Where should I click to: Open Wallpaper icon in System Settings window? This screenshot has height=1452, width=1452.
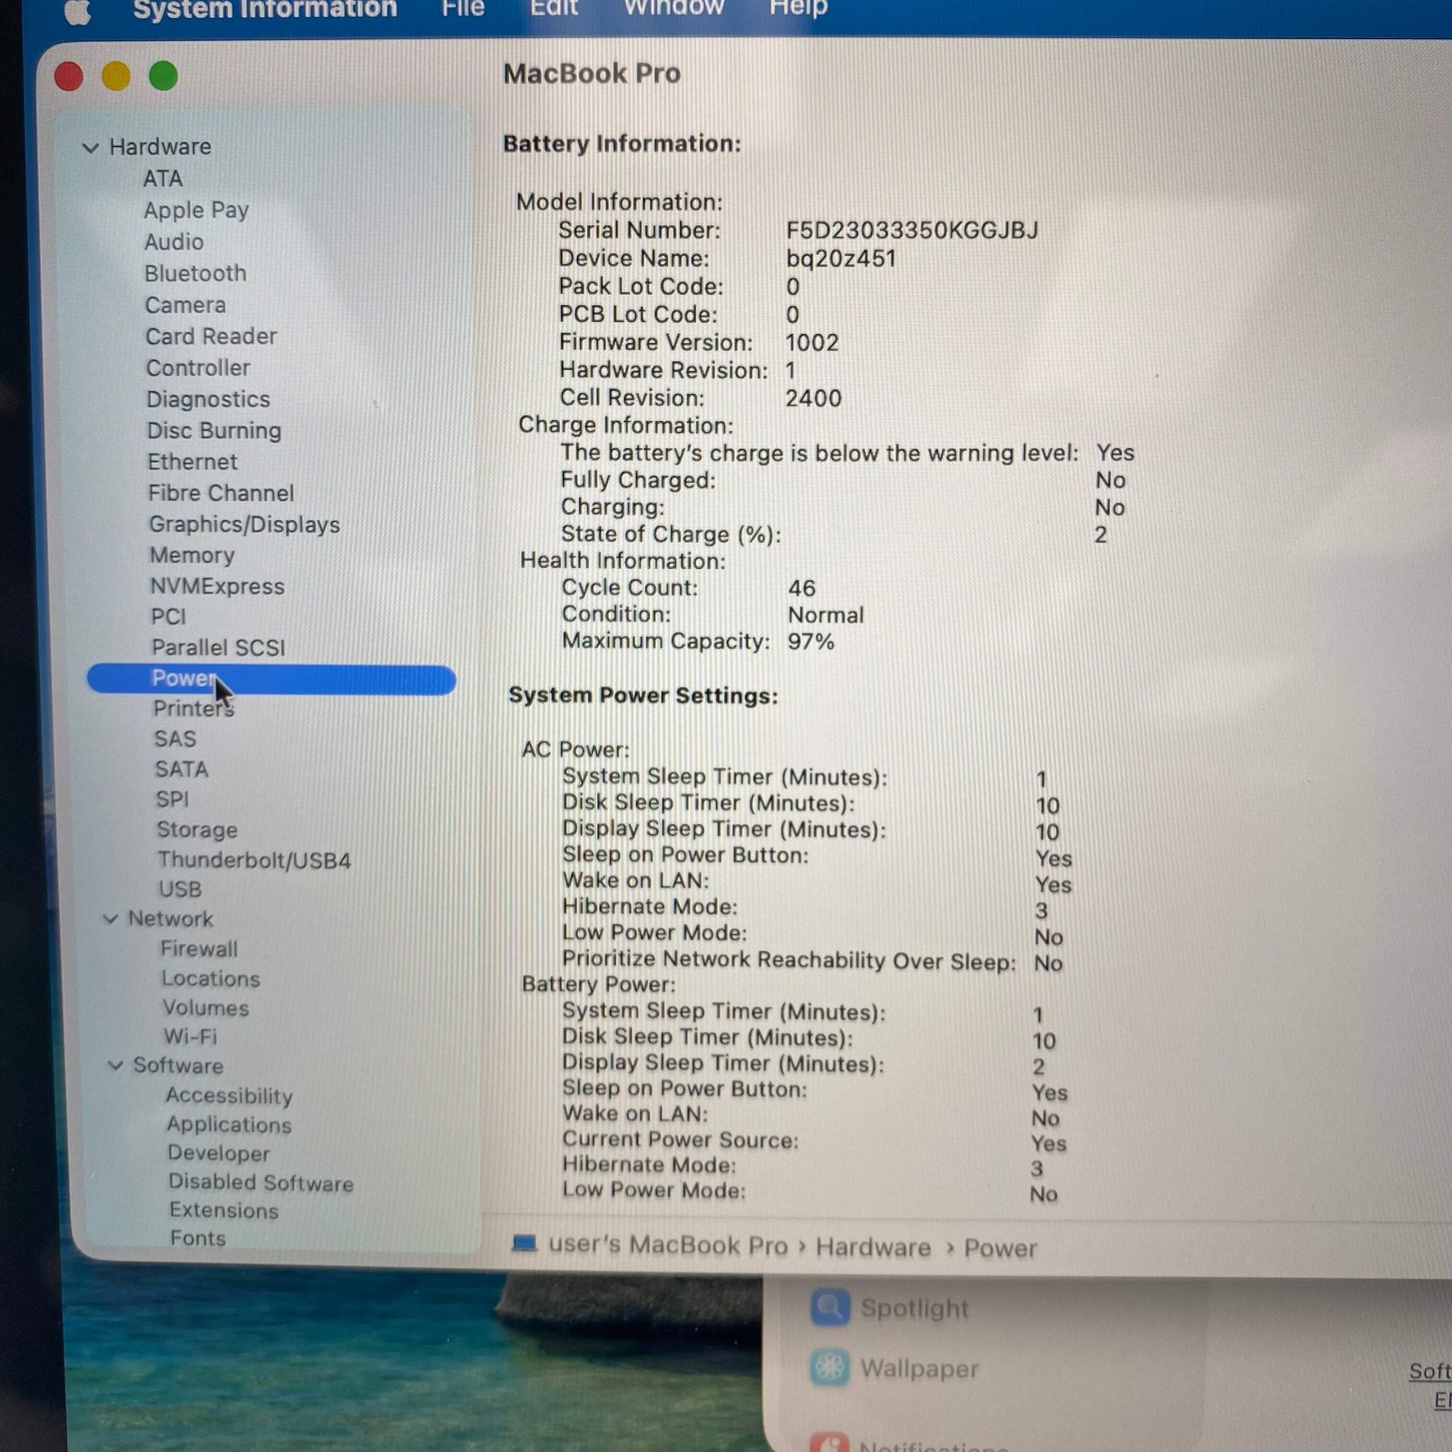click(829, 1368)
